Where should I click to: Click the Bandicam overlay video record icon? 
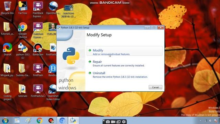[x=113, y=122]
